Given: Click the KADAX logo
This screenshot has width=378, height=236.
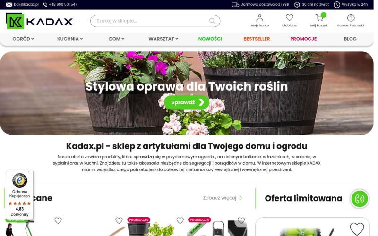Looking at the screenshot, I should pos(39,21).
